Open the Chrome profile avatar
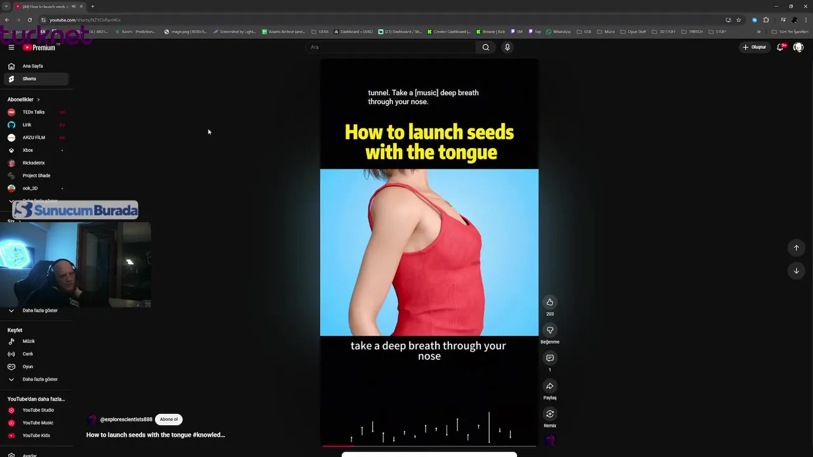813x457 pixels. (794, 20)
